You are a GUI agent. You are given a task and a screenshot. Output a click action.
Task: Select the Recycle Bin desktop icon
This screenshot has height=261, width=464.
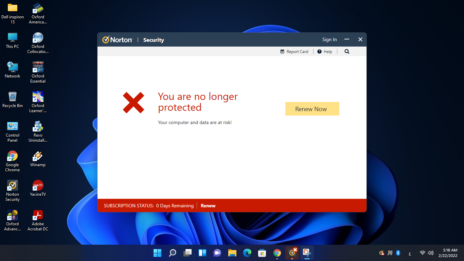(x=13, y=100)
